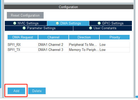Click the DMA1 Channel 3 cell
Image resolution: width=138 pixels, height=100 pixels.
pos(53,50)
